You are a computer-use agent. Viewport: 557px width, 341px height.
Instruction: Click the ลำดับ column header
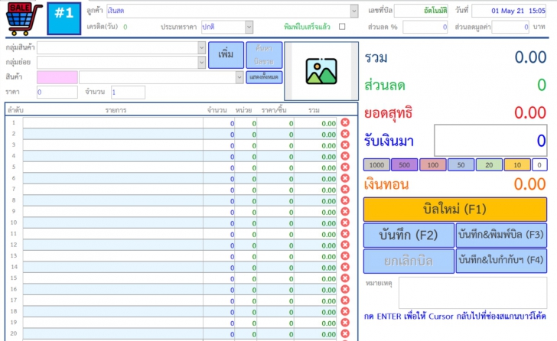tap(15, 110)
